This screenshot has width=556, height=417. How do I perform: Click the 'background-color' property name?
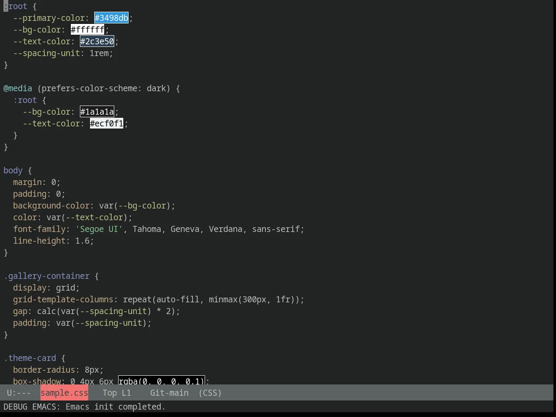click(x=51, y=205)
